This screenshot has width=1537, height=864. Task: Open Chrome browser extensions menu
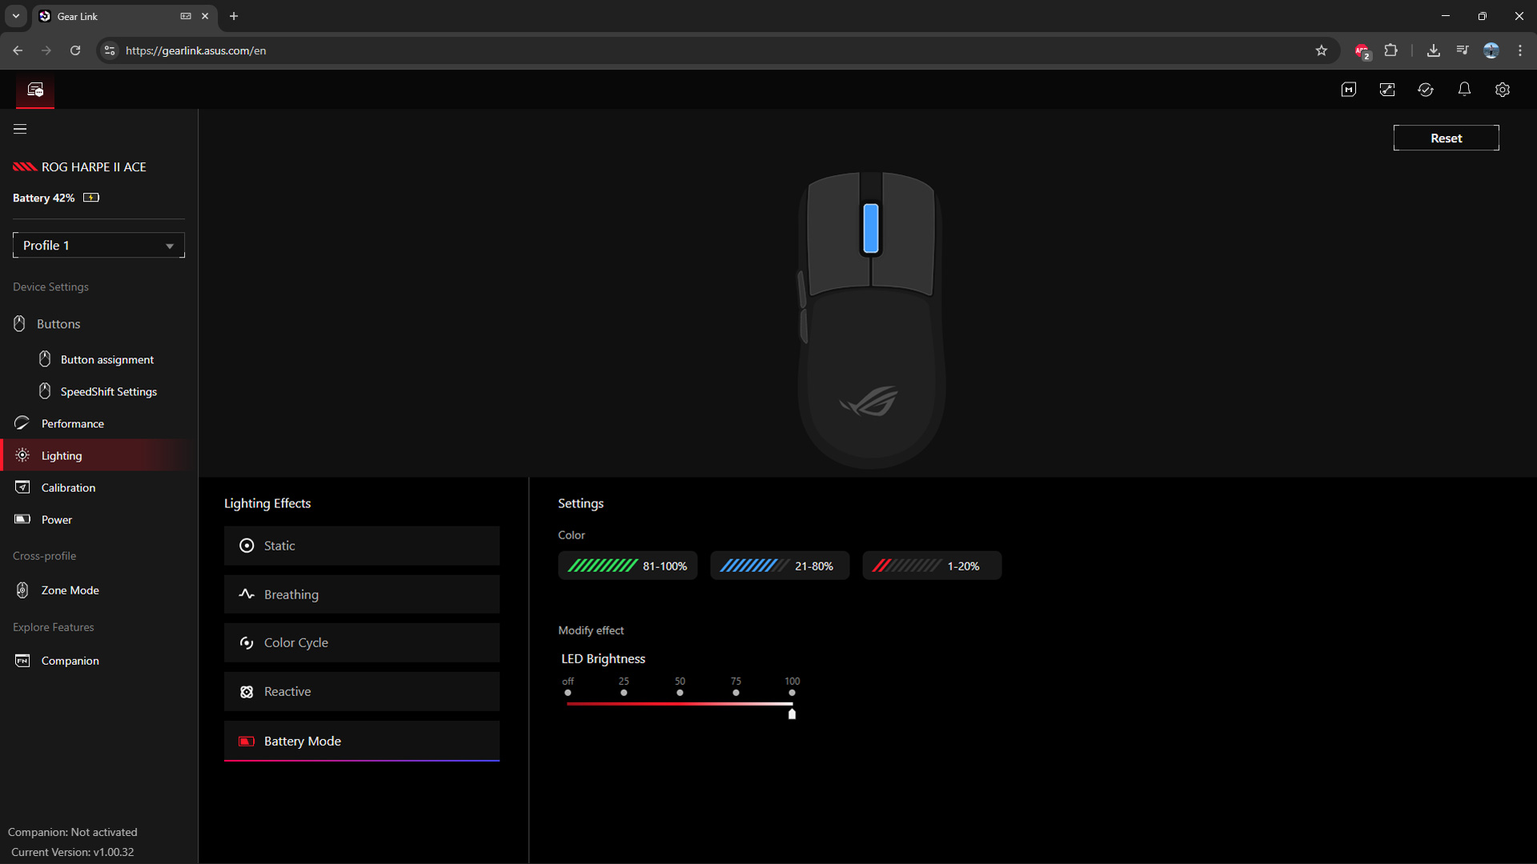tap(1391, 50)
